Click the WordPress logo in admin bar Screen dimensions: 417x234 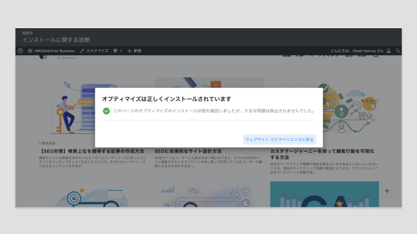[20, 51]
